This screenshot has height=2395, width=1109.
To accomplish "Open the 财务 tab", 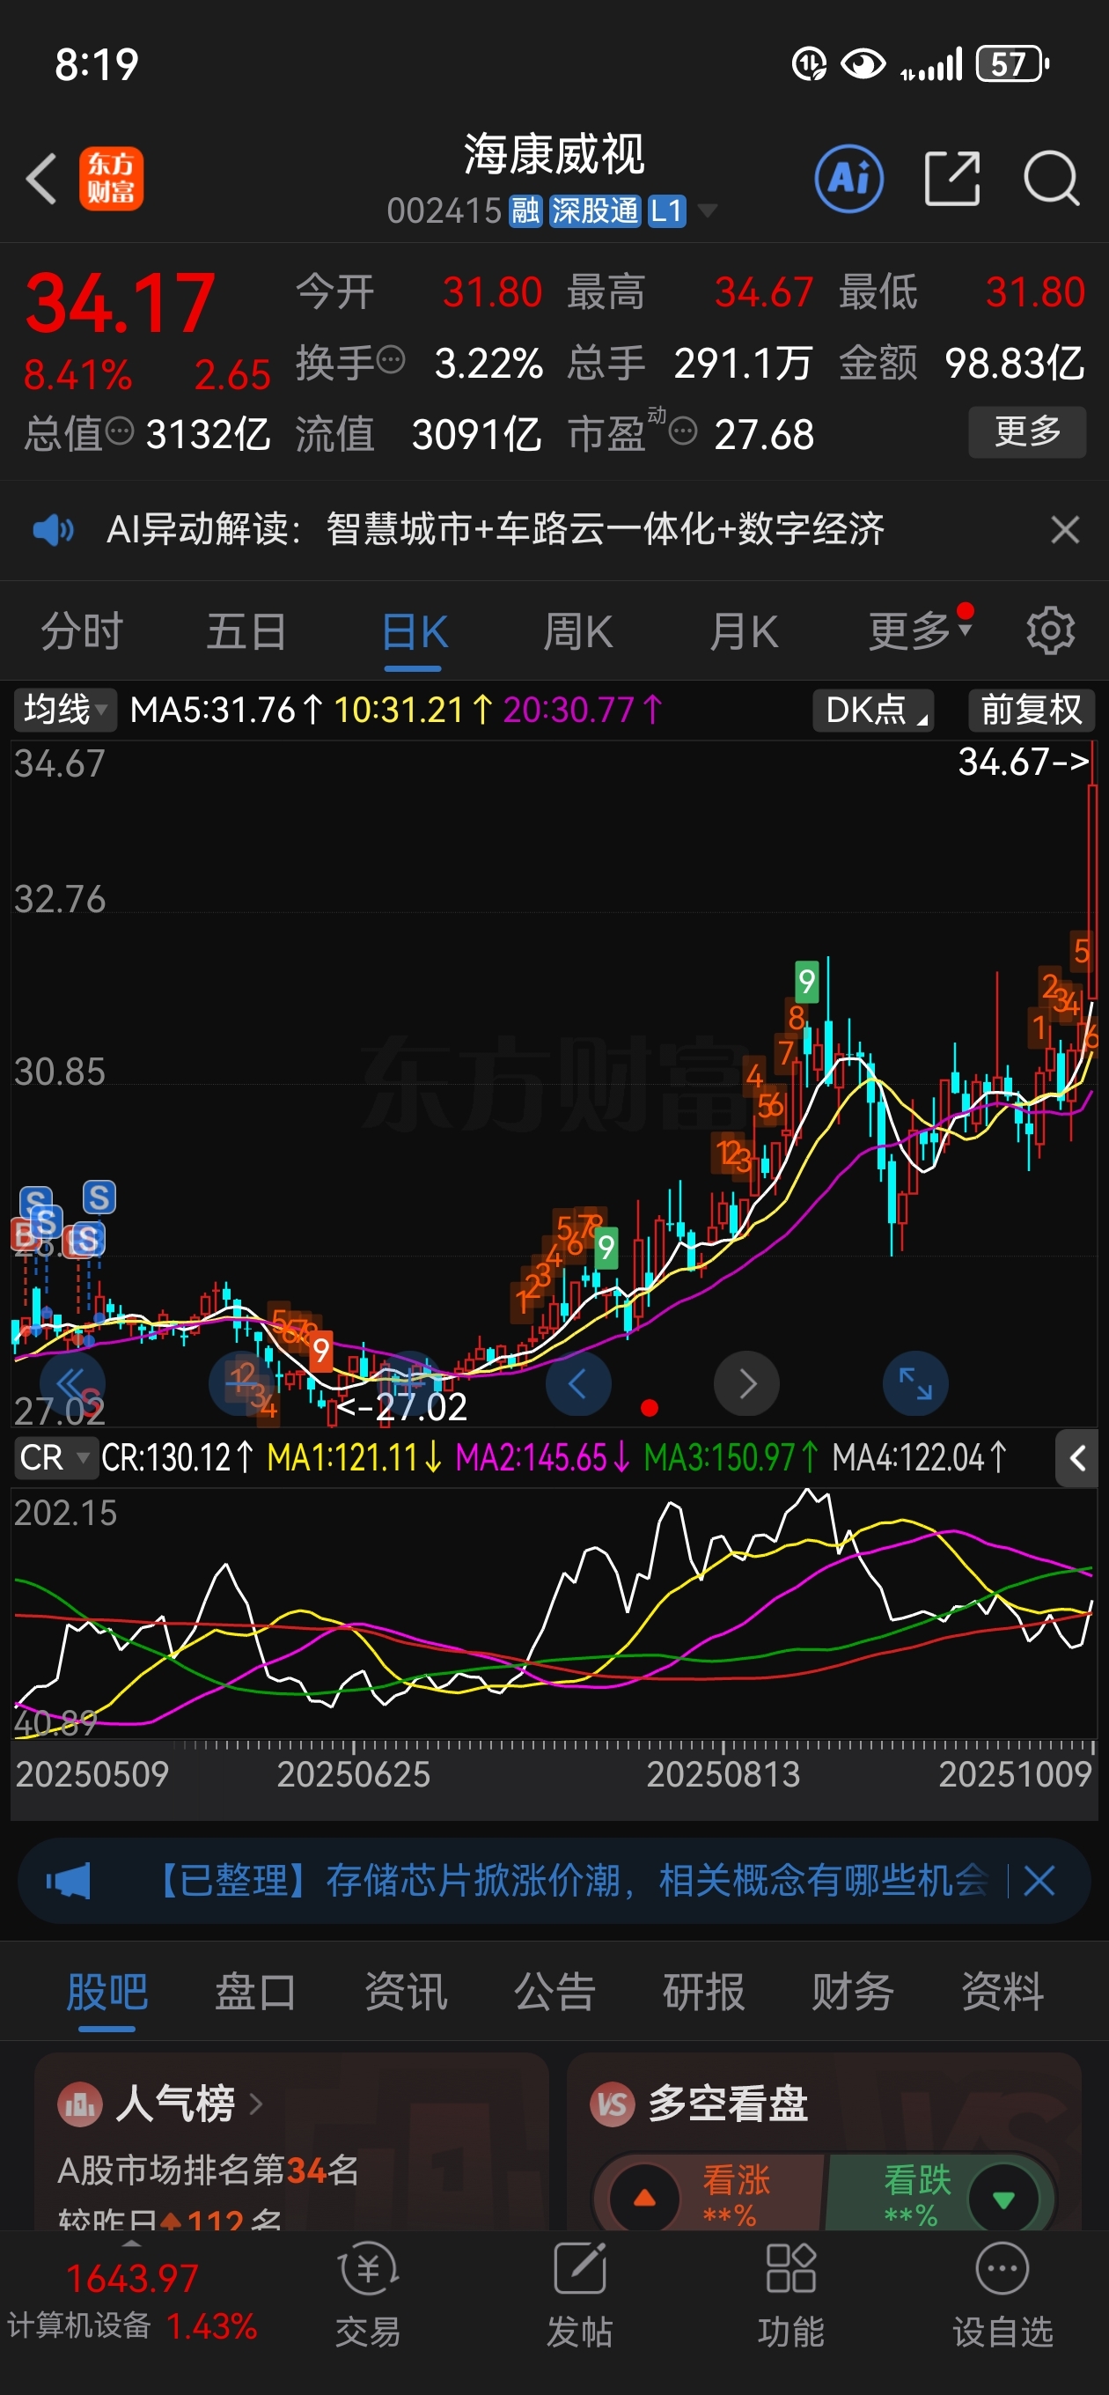I will [852, 1993].
